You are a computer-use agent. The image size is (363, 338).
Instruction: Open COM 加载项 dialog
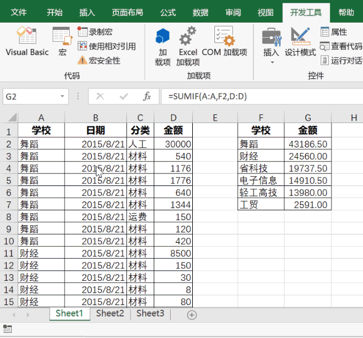[225, 41]
